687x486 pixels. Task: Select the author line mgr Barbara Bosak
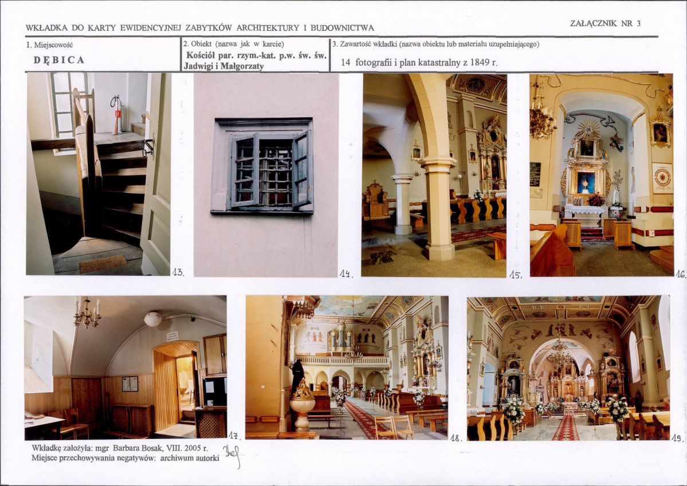[120, 448]
